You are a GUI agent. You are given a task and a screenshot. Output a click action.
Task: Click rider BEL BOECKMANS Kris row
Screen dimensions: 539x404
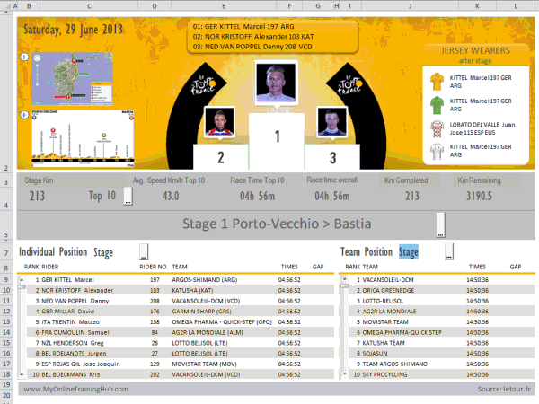(70, 374)
